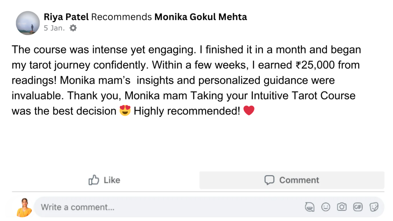Click the commenter avatar beside comment box

point(24,208)
